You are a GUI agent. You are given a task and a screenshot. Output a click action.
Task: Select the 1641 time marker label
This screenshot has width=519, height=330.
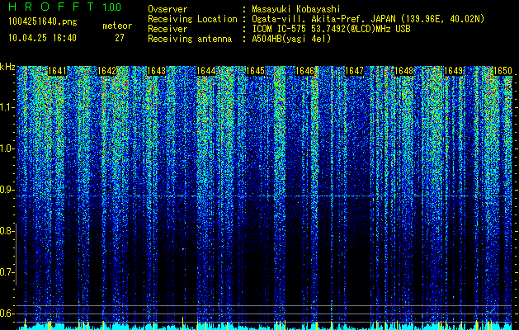click(57, 71)
